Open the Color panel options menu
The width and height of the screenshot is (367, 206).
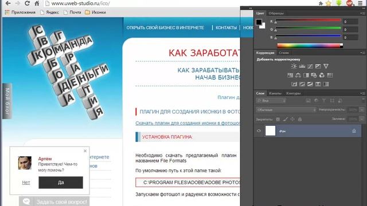coord(362,13)
